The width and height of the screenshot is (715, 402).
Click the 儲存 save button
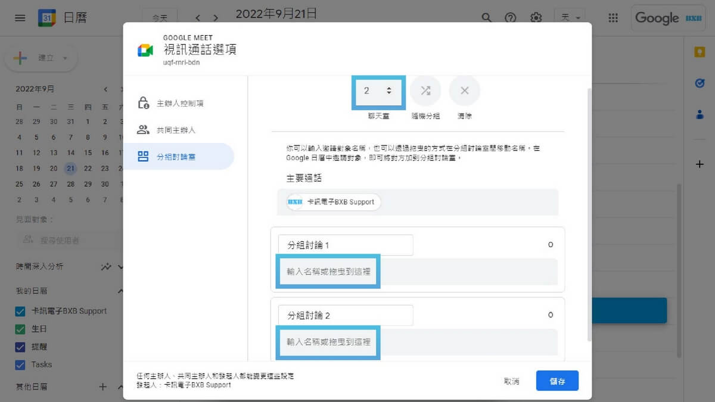557,381
